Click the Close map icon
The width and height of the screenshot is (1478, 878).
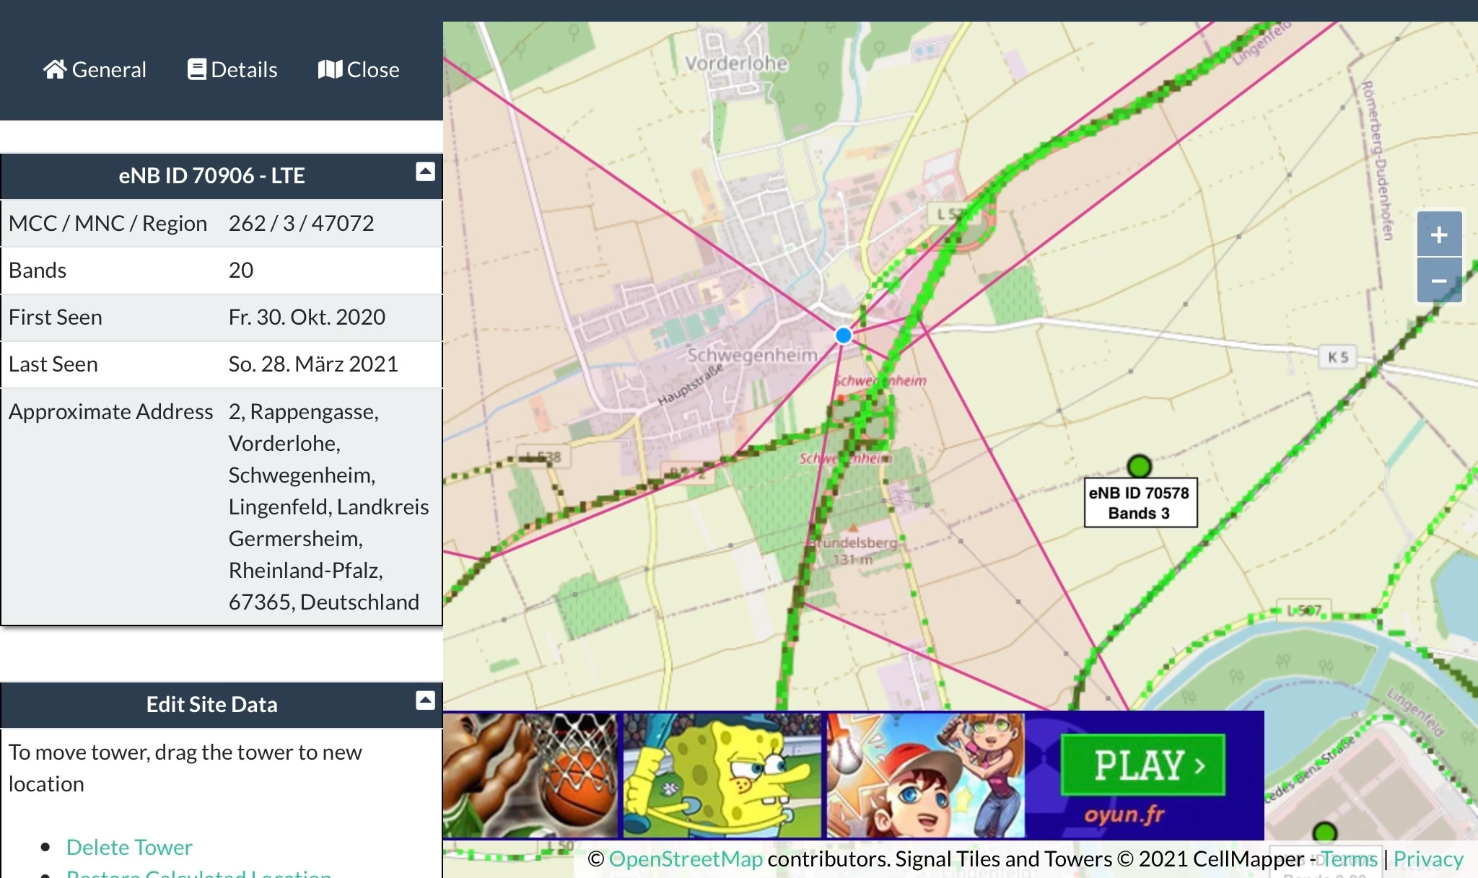coord(330,69)
